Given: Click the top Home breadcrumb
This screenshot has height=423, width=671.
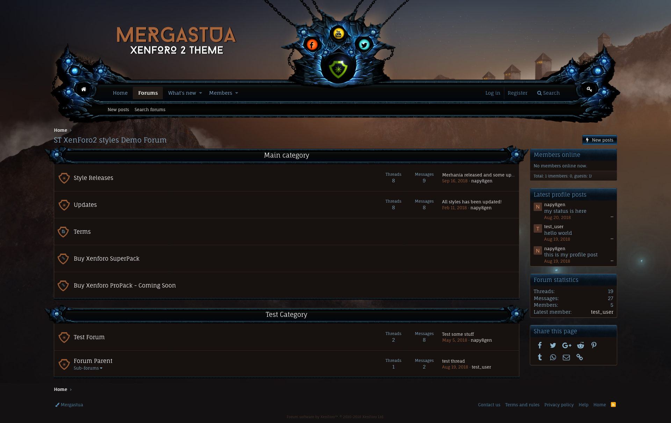Looking at the screenshot, I should coord(60,130).
